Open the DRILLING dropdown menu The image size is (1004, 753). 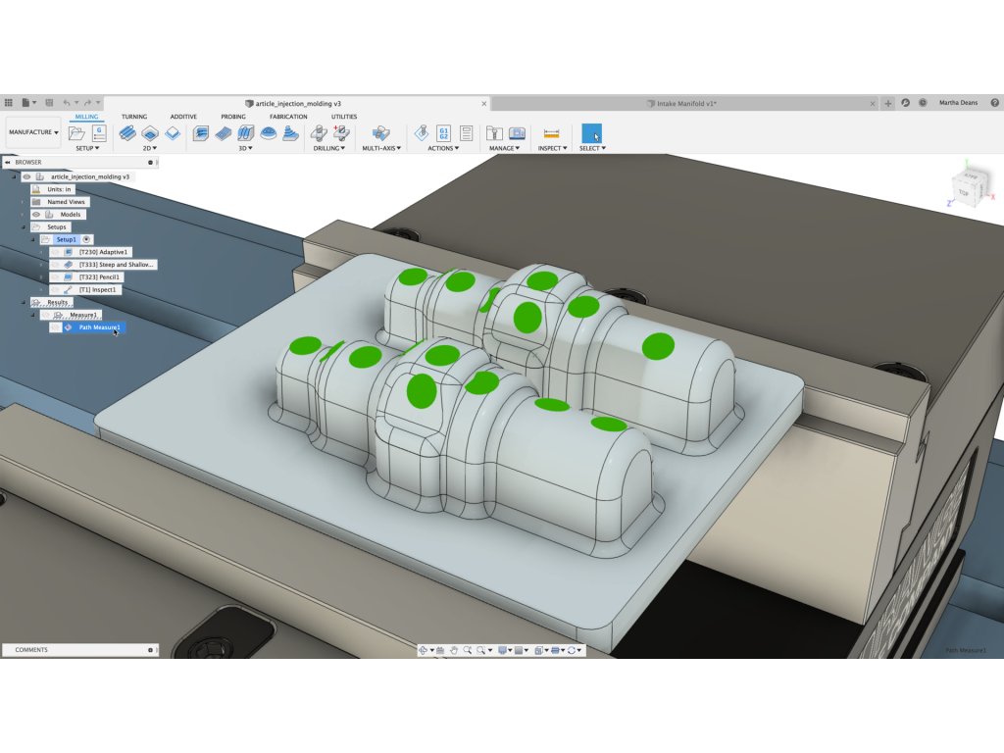click(329, 149)
